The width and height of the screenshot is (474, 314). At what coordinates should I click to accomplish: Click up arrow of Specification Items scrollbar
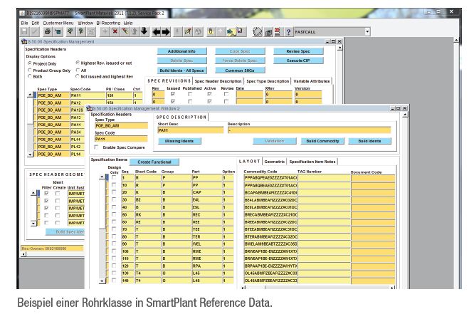coord(102,177)
